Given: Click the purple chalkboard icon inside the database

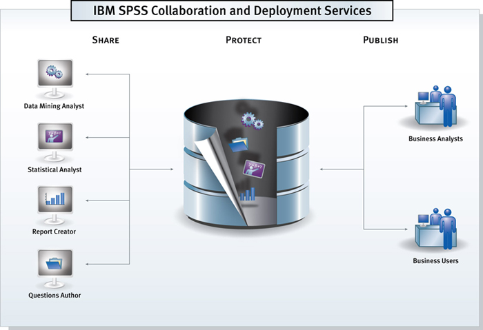Looking at the screenshot, I should 254,169.
